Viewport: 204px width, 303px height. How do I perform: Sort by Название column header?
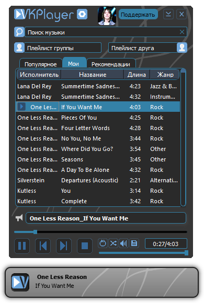(x=93, y=75)
